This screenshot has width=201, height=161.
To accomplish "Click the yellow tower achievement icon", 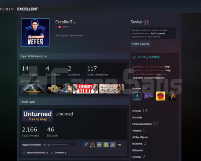I will click(106, 145).
